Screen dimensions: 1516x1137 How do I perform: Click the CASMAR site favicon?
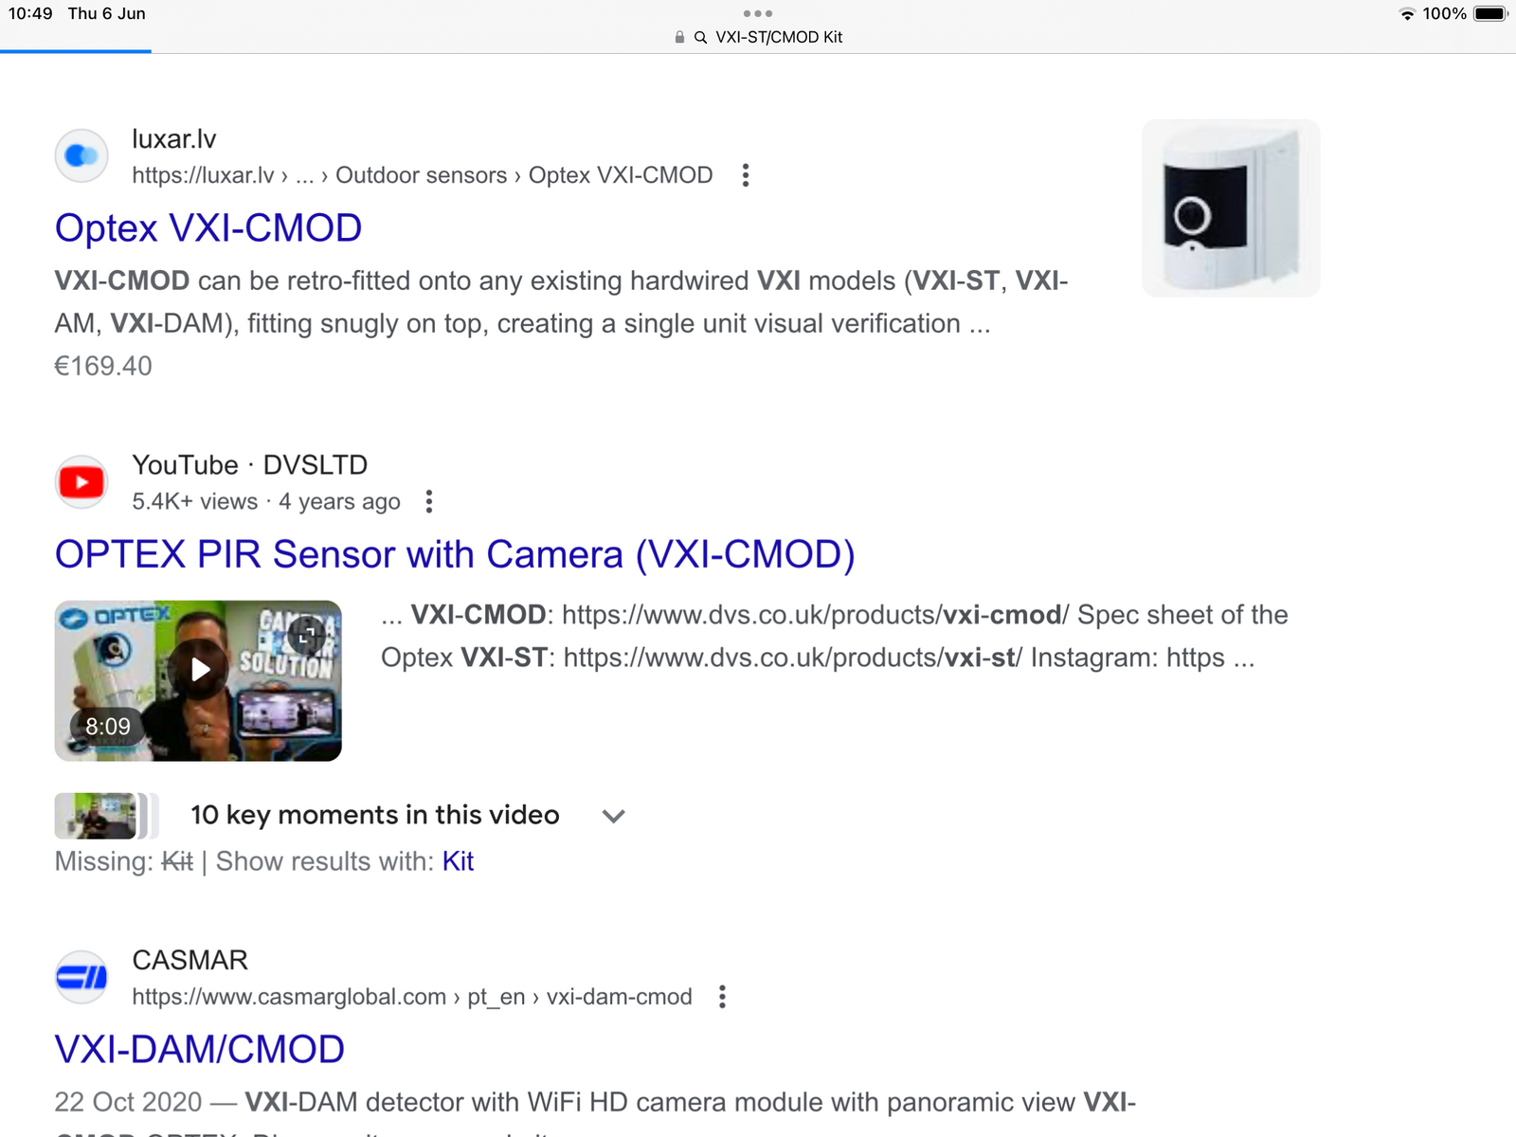pos(81,977)
